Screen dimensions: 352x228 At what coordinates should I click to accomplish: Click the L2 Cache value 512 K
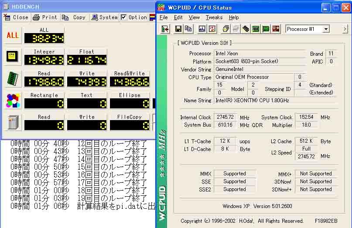click(x=306, y=141)
